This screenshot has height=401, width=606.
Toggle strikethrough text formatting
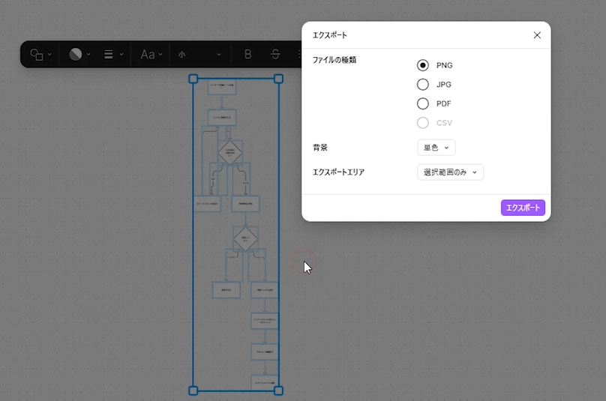pyautogui.click(x=276, y=54)
